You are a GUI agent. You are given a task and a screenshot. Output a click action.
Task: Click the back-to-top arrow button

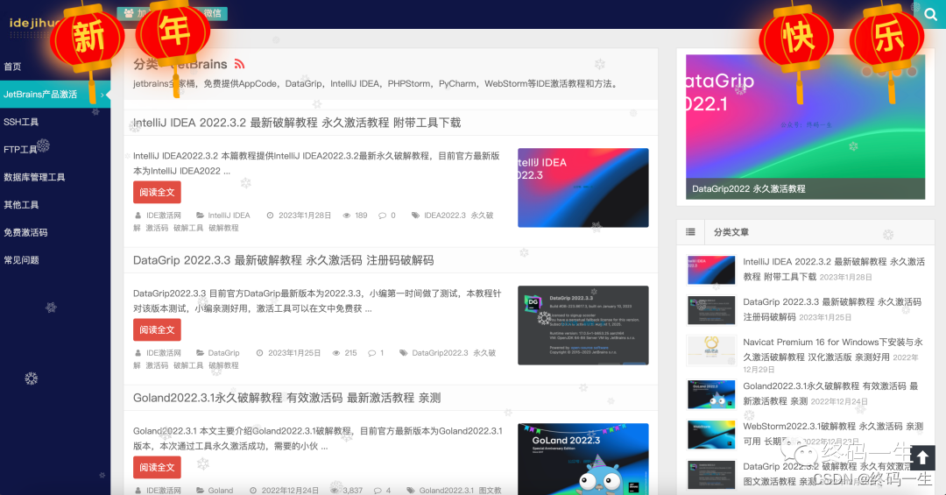click(922, 457)
